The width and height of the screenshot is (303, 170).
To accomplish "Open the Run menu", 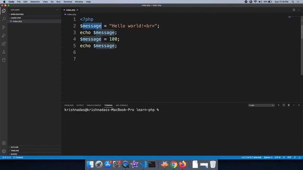I will [x=58, y=2].
